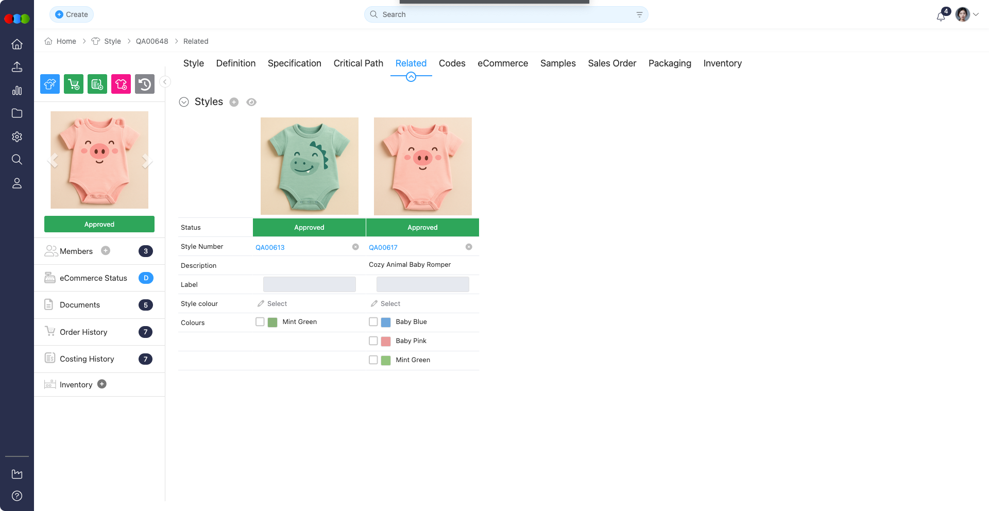Viewport: 989px width, 511px height.
Task: Open analytics bar chart sidebar icon
Action: click(17, 91)
